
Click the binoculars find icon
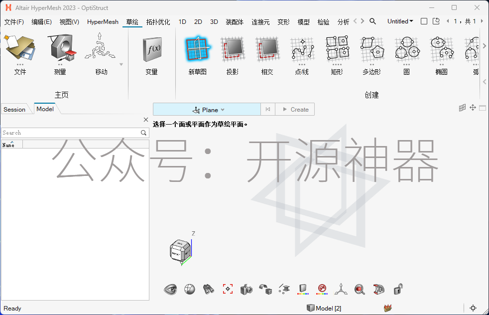[209, 290]
